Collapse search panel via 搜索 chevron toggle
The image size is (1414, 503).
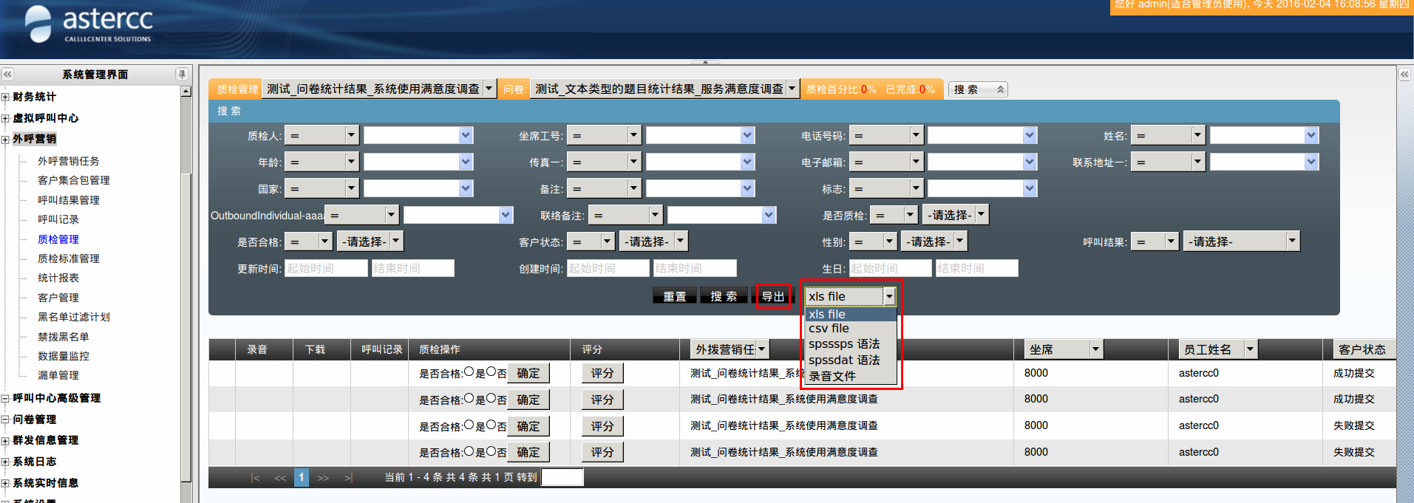click(999, 89)
